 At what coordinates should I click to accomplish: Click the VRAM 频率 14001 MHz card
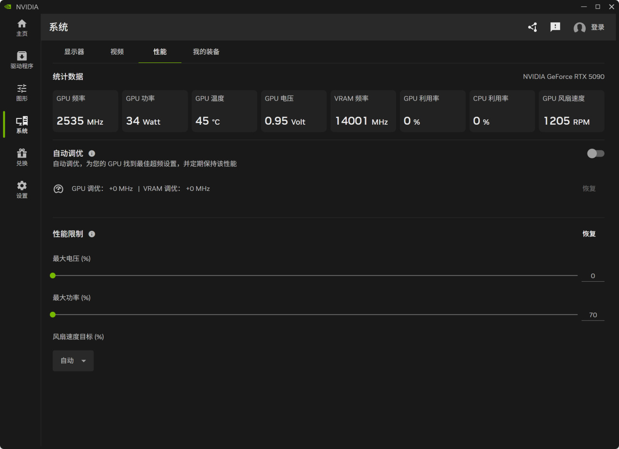(x=363, y=111)
